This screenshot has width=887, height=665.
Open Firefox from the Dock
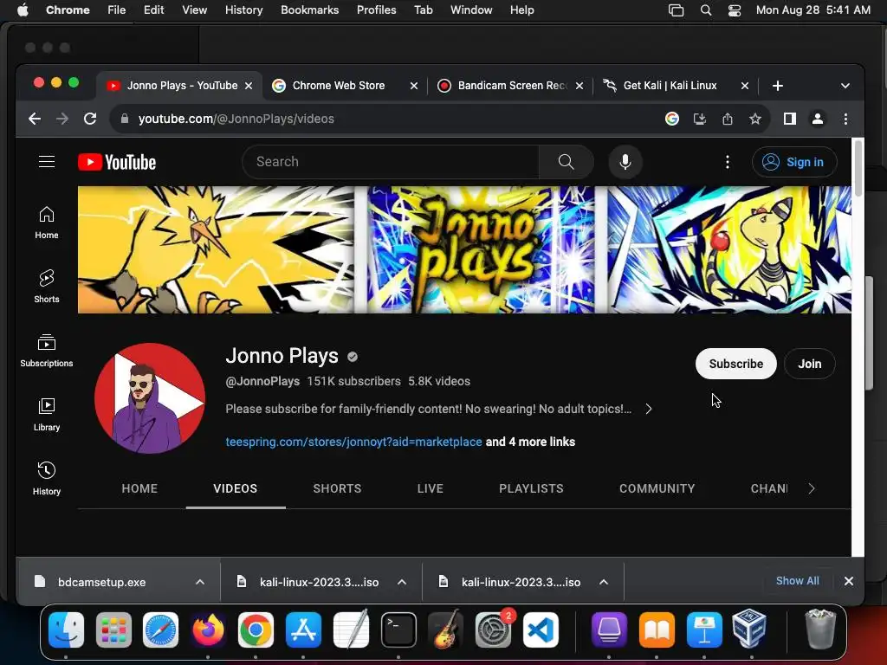point(208,629)
